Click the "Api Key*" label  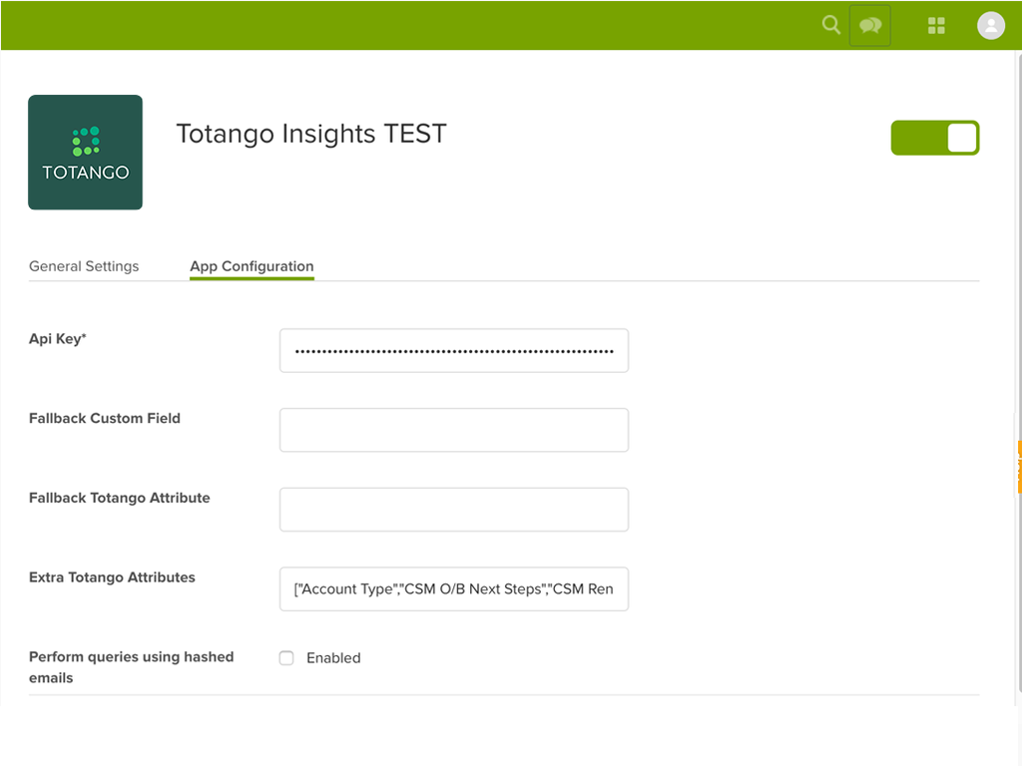(x=58, y=339)
